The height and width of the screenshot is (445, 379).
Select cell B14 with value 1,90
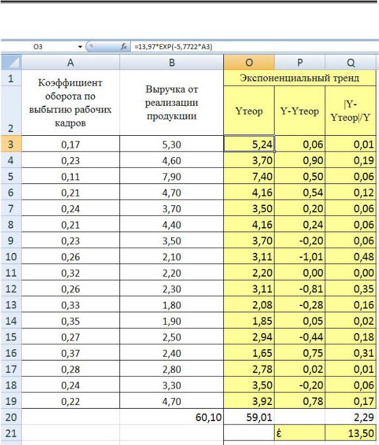[x=171, y=320]
